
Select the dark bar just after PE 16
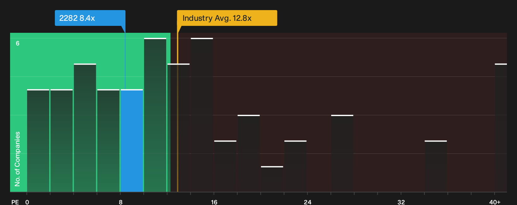(x=225, y=166)
